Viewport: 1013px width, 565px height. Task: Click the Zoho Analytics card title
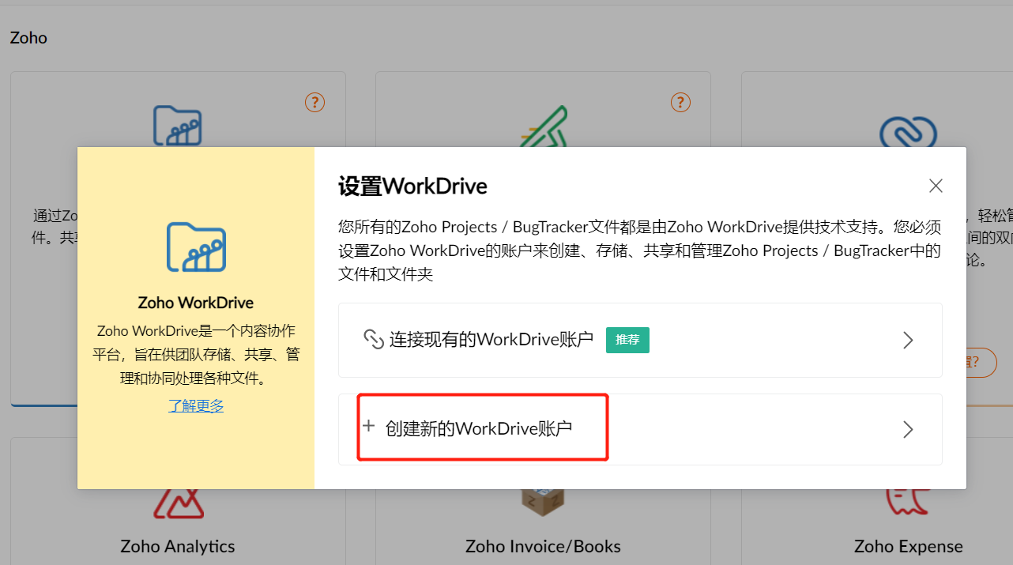point(178,546)
